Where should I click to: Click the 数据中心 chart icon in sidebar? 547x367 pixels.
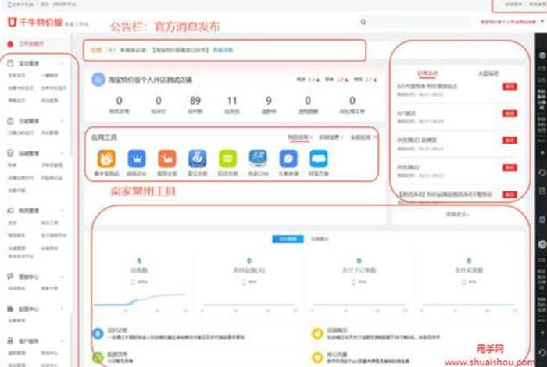[x=10, y=308]
